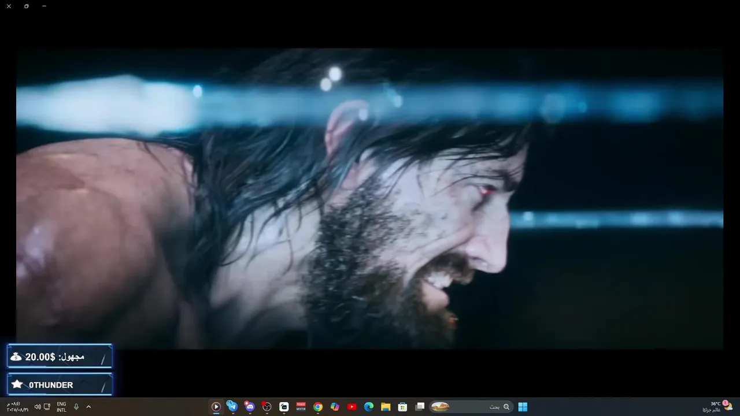This screenshot has height=416, width=740.
Task: Restore down the player window
Action: (27, 6)
